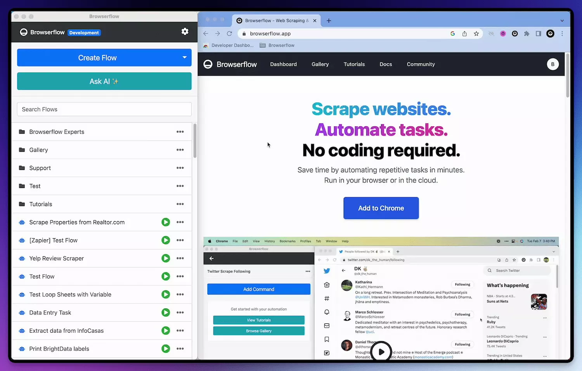The width and height of the screenshot is (582, 371).
Task: Run Scrape Properties from Realtor.com flow
Action: [x=166, y=222]
